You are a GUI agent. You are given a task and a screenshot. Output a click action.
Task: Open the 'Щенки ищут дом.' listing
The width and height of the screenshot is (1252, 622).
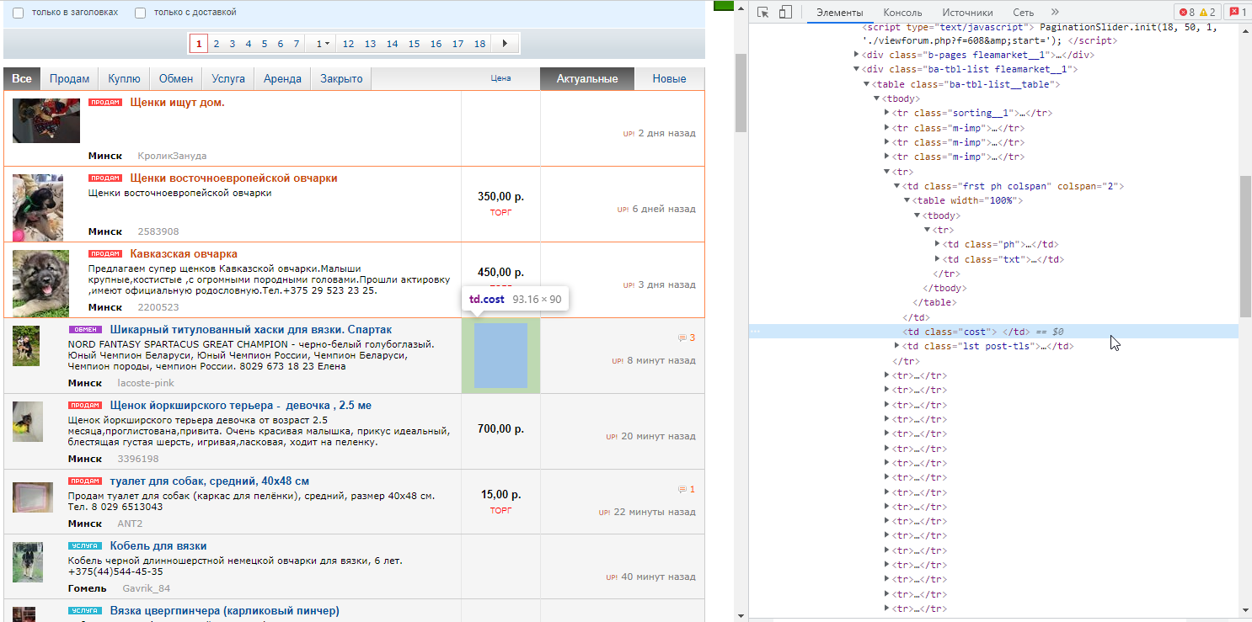(x=177, y=103)
